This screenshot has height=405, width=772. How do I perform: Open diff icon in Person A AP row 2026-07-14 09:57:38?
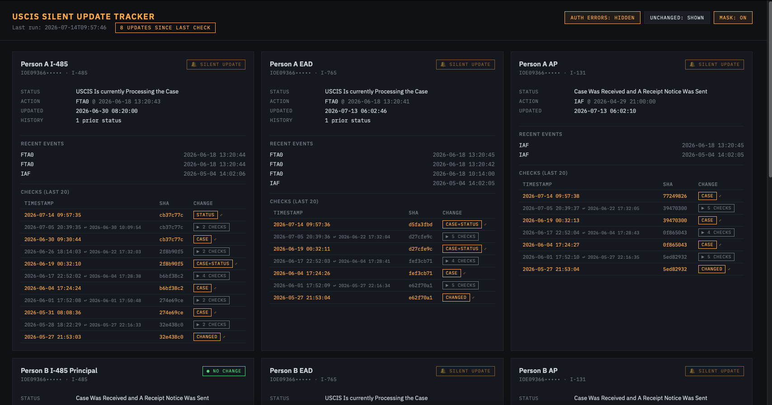720,196
